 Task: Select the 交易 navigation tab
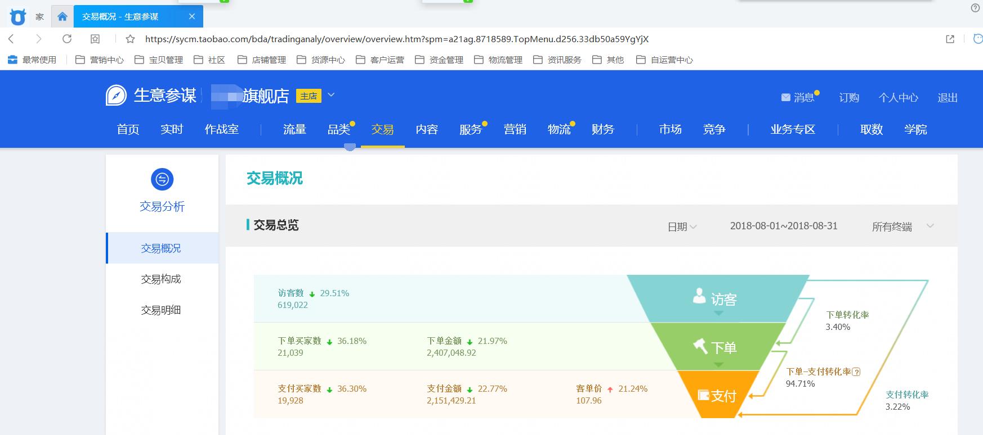pyautogui.click(x=383, y=129)
